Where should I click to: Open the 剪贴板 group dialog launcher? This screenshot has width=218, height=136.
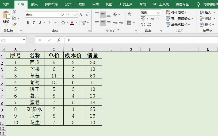21,31
